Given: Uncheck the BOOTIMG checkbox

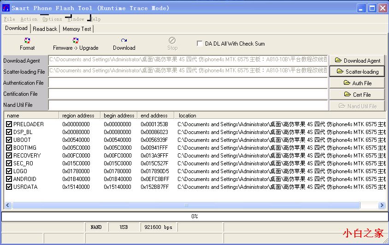Looking at the screenshot, I should [9, 148].
